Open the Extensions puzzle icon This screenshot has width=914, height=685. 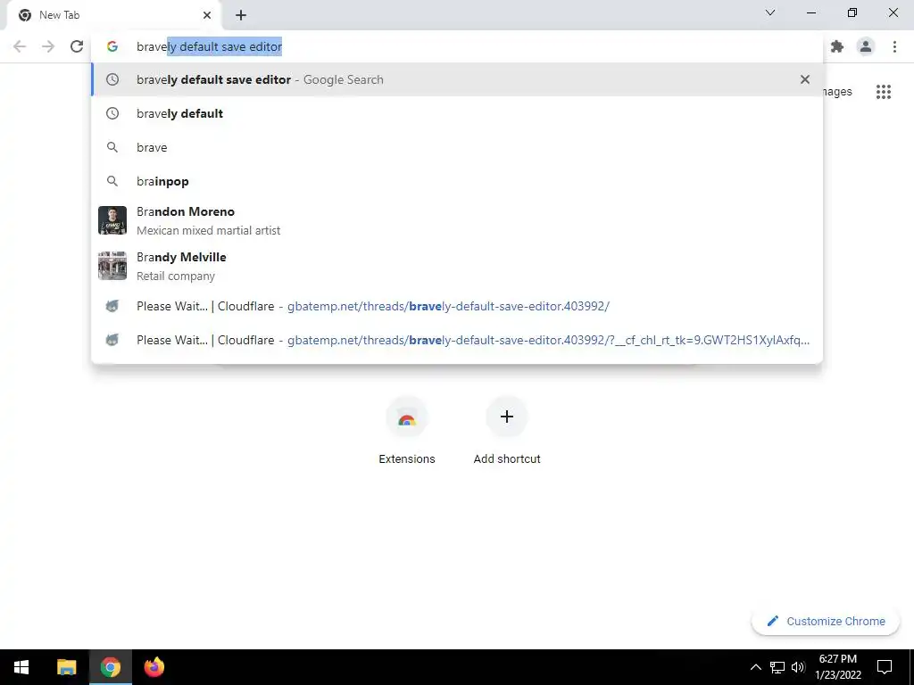(837, 46)
